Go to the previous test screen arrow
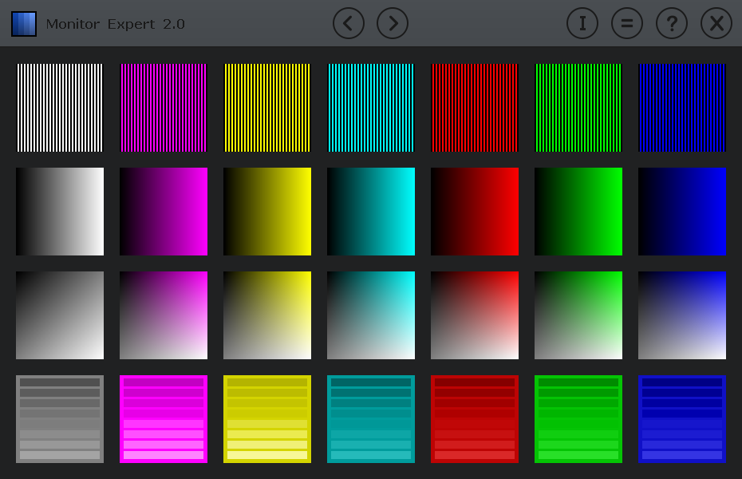This screenshot has height=479, width=742. 349,23
